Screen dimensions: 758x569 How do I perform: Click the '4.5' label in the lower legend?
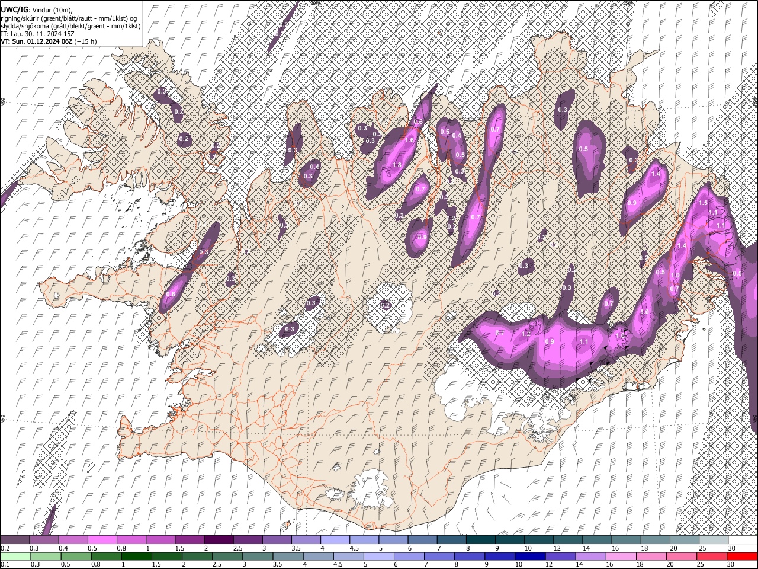click(338, 565)
